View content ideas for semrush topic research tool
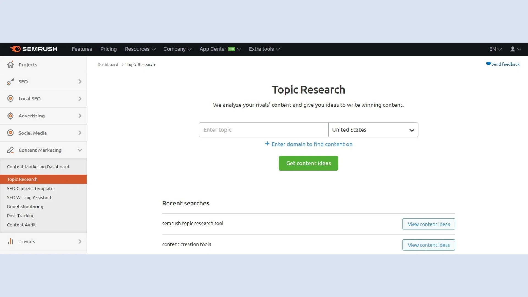 point(428,224)
